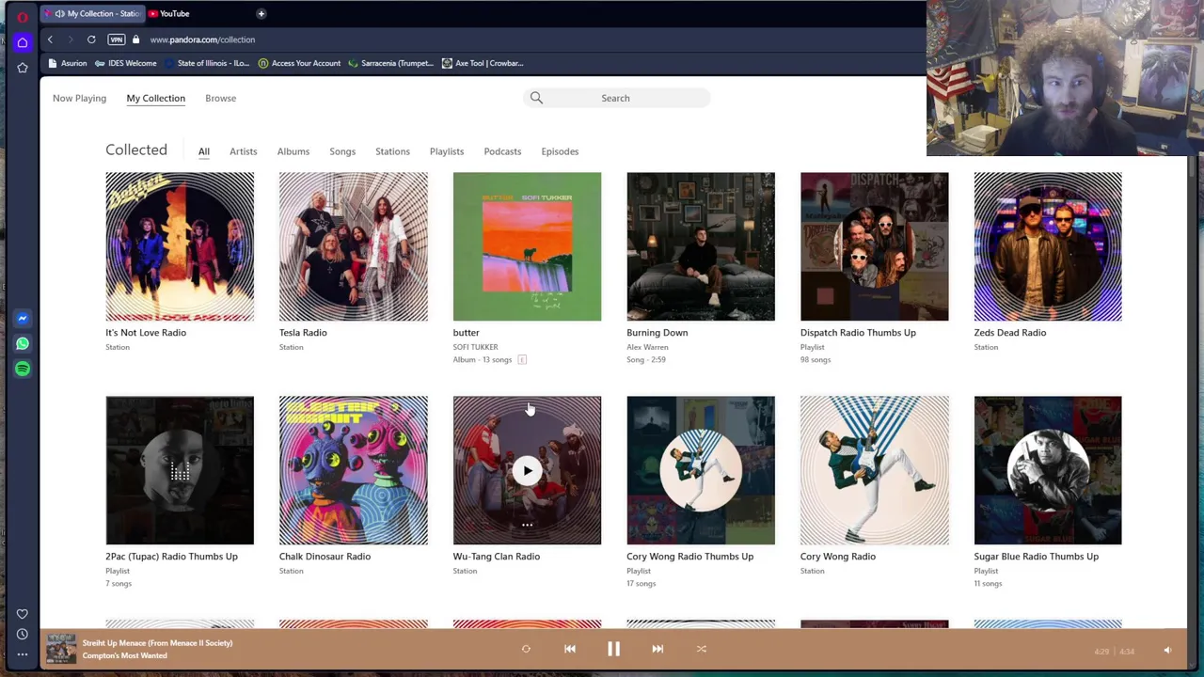Click the Alex Warren artist name
The image size is (1204, 677).
(647, 347)
